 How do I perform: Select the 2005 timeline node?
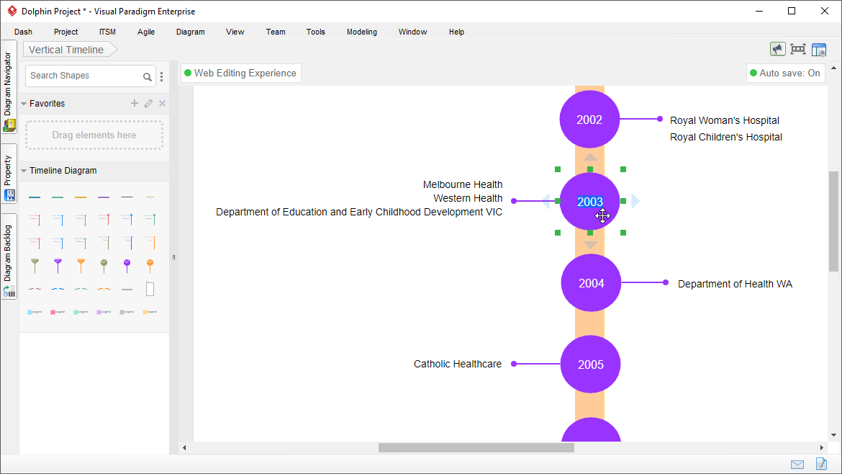[x=591, y=365]
